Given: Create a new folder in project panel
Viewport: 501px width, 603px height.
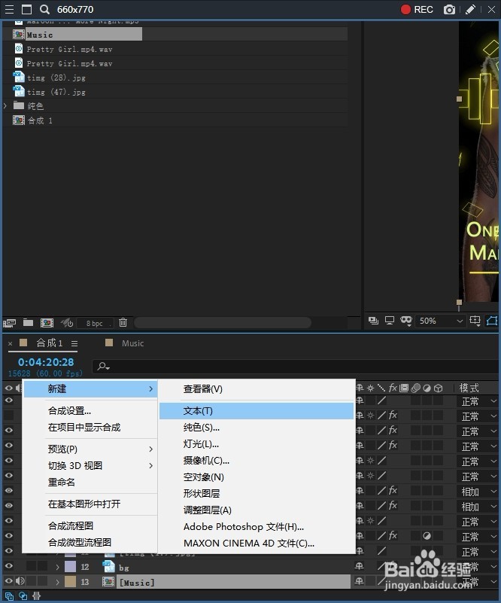Looking at the screenshot, I should 28,322.
